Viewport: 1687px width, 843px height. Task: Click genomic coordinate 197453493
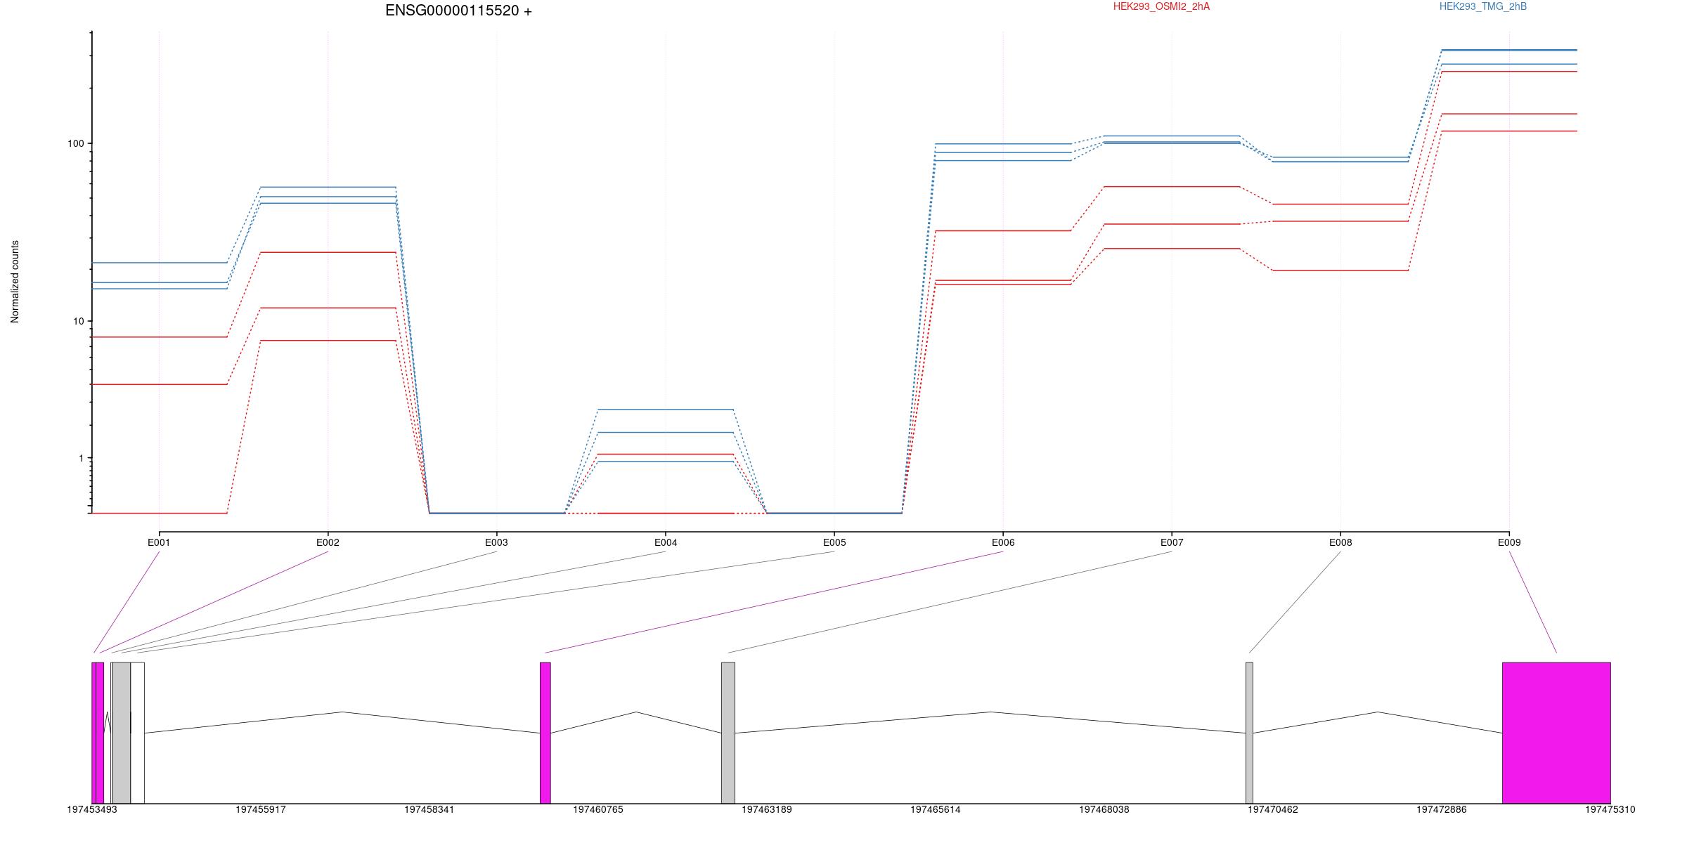(x=92, y=810)
